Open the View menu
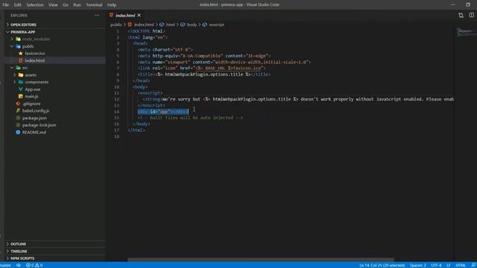The image size is (477, 268). click(x=53, y=5)
